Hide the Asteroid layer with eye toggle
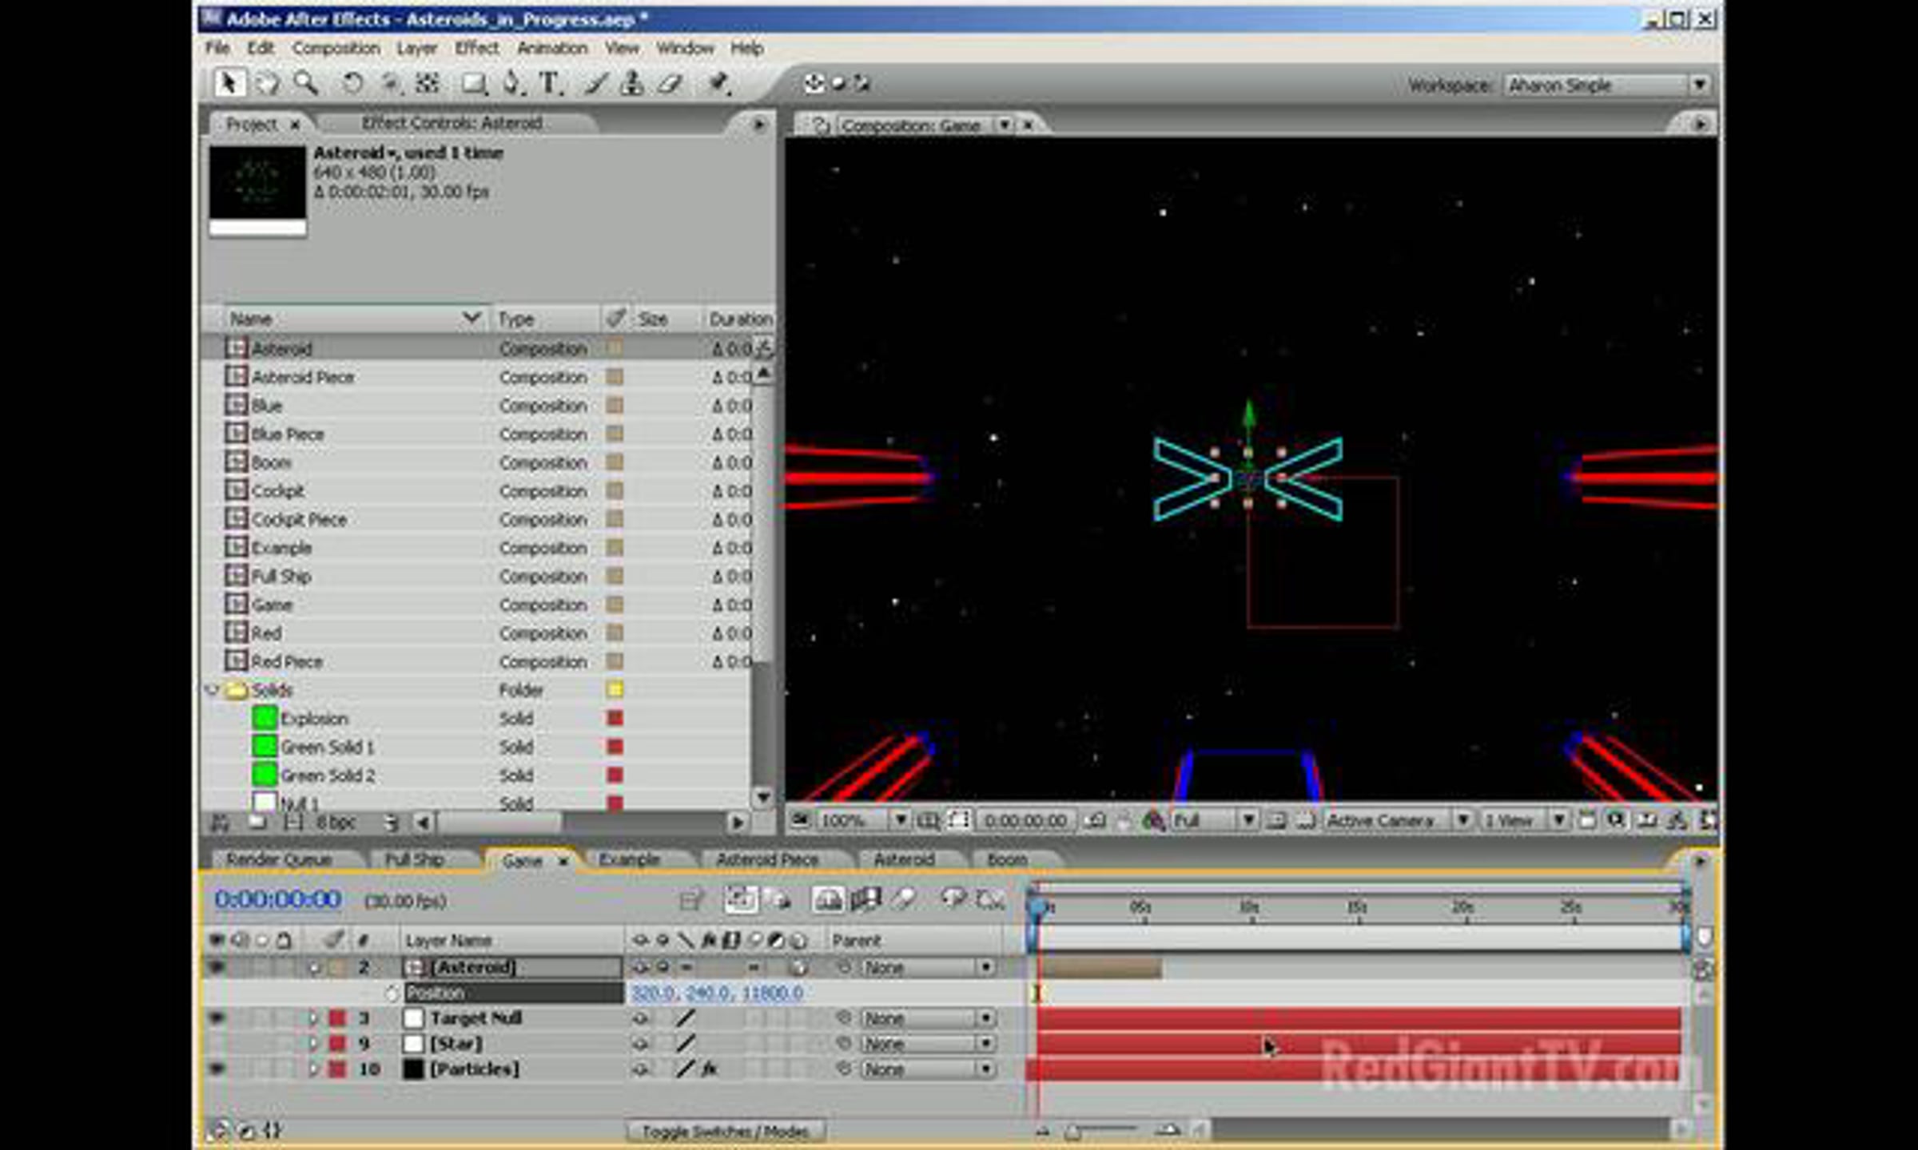 (x=217, y=967)
